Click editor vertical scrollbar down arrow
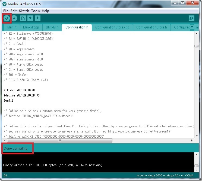202x181 pixels. (x=197, y=136)
